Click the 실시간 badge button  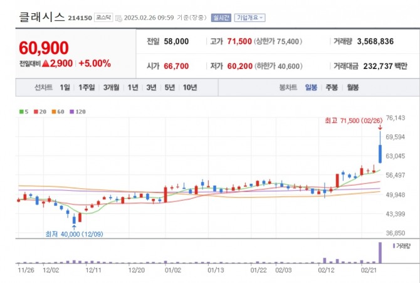click(221, 18)
